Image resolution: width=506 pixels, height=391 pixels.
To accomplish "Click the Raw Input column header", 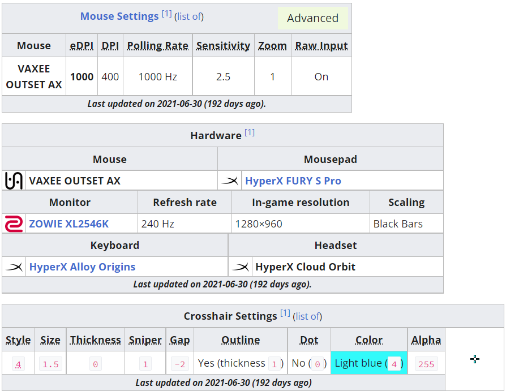I will (321, 46).
